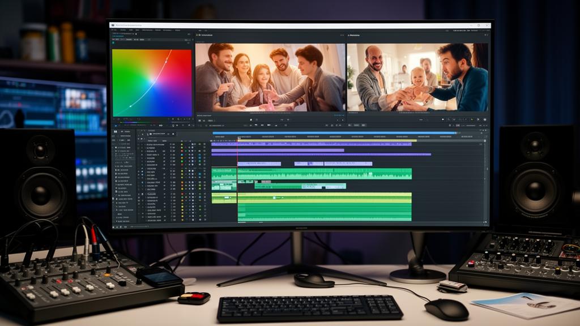Click the white marker flag icon under right preview
Image resolution: width=580 pixels, height=326 pixels.
pos(443,120)
